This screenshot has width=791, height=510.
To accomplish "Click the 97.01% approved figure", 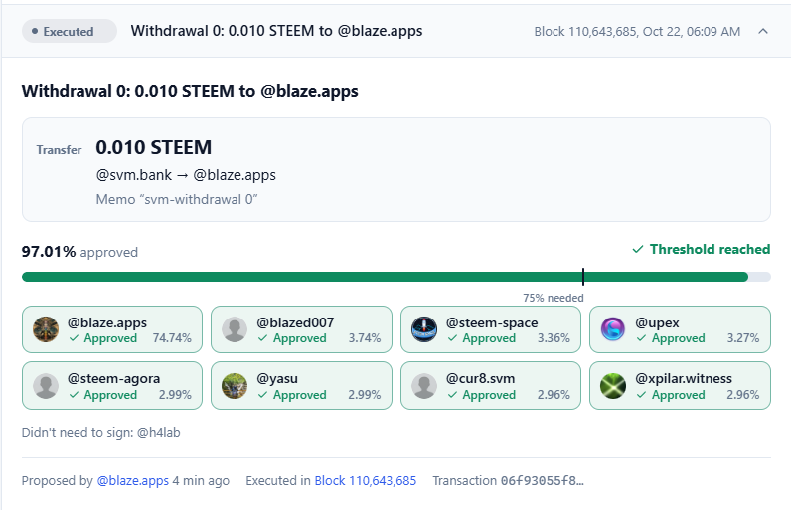I will coord(79,252).
